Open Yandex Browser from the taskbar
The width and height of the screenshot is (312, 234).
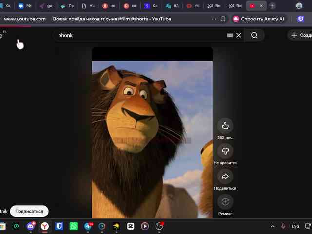(45, 226)
